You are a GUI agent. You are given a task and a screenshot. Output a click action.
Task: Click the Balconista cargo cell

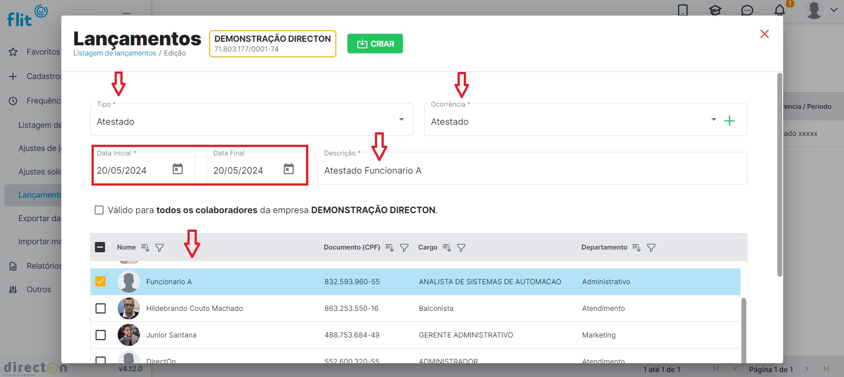436,308
